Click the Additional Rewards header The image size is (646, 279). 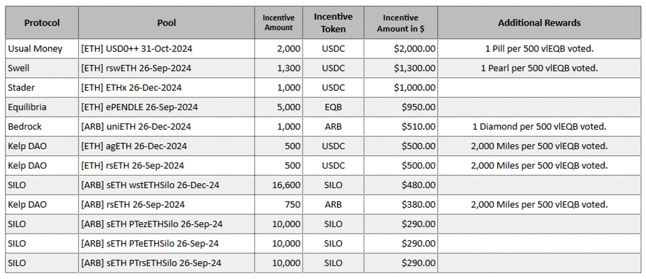pos(539,23)
